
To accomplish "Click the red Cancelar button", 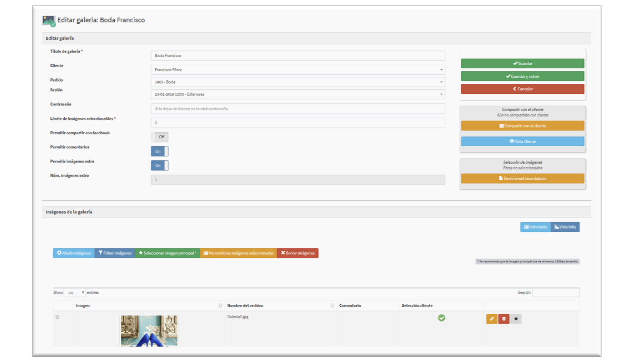I will [522, 89].
